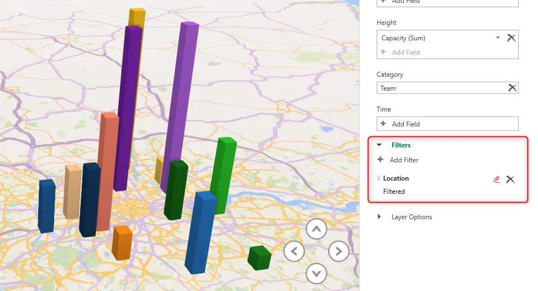This screenshot has height=291, width=538.
Task: Tilt map up with the up arrow
Action: (317, 229)
